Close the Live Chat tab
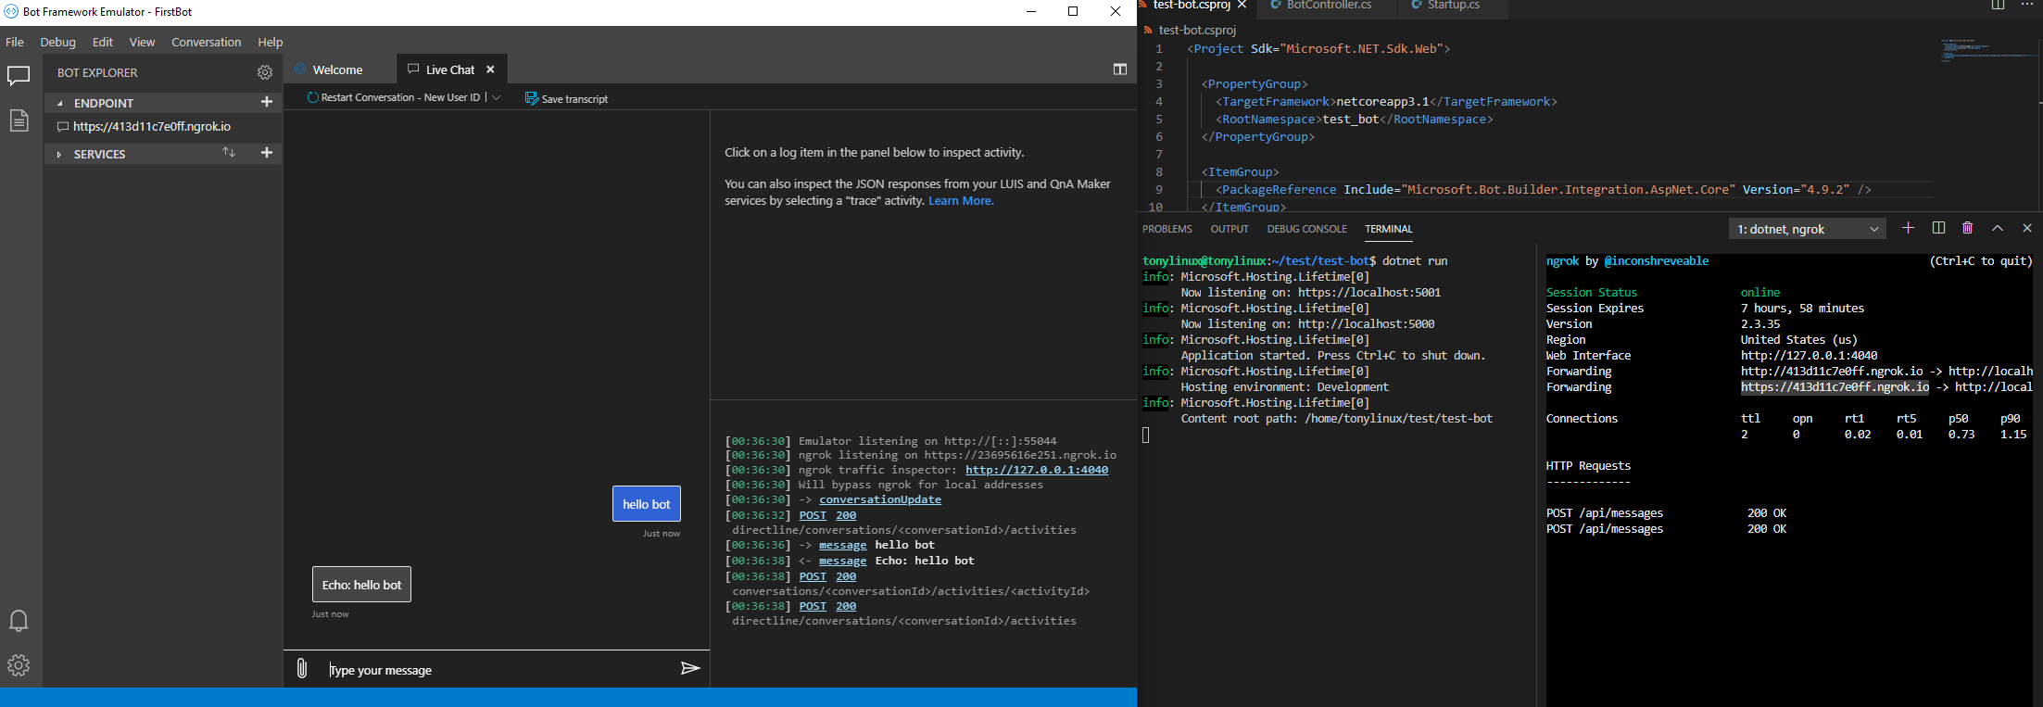 point(490,69)
